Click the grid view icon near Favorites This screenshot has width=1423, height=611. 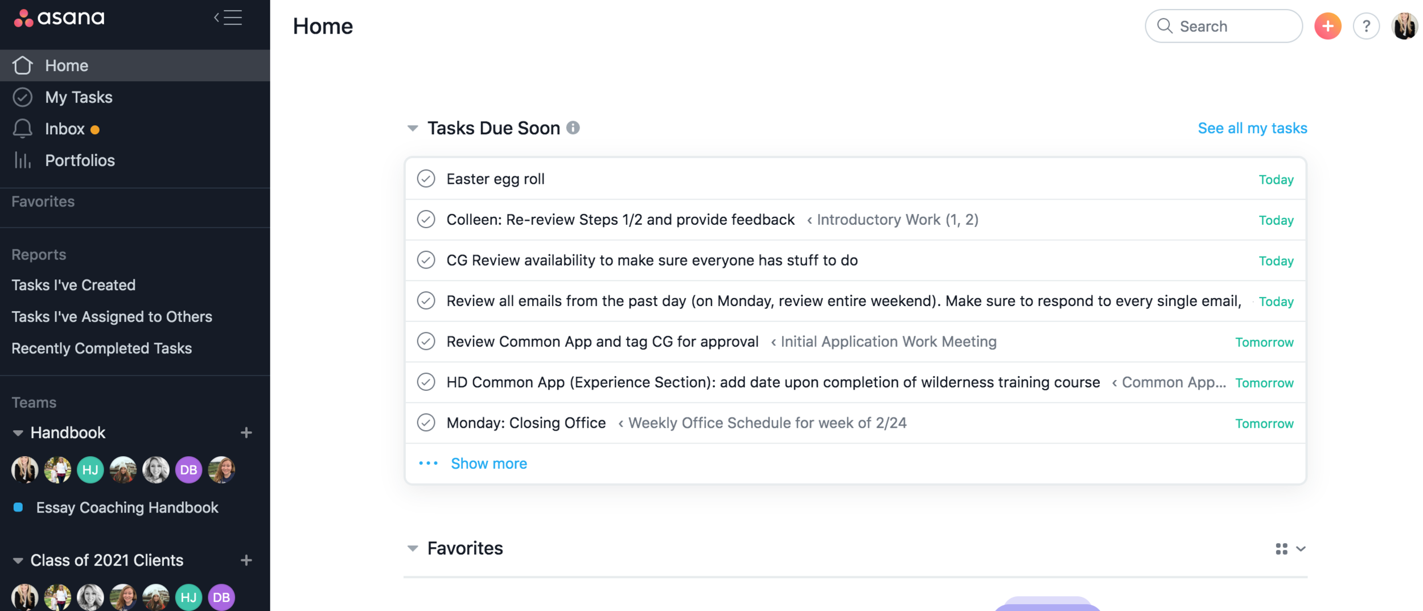pos(1281,548)
